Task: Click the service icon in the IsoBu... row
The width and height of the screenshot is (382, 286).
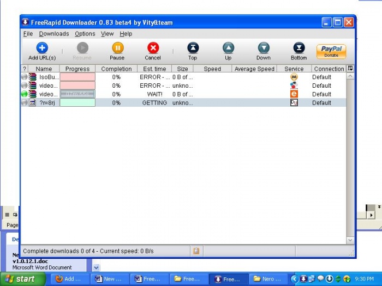Action: pyautogui.click(x=294, y=77)
